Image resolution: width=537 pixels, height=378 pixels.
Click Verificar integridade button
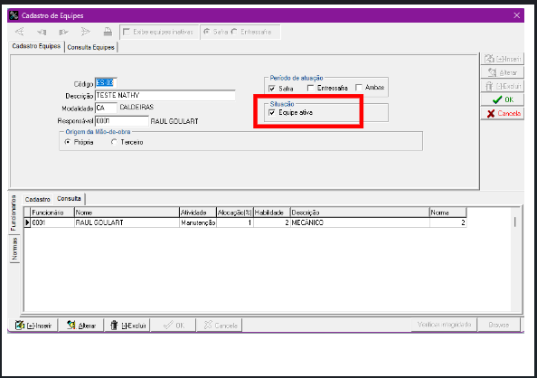coord(444,325)
